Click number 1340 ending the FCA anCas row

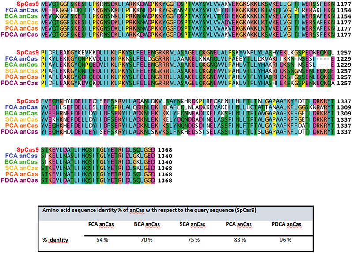[165, 156]
